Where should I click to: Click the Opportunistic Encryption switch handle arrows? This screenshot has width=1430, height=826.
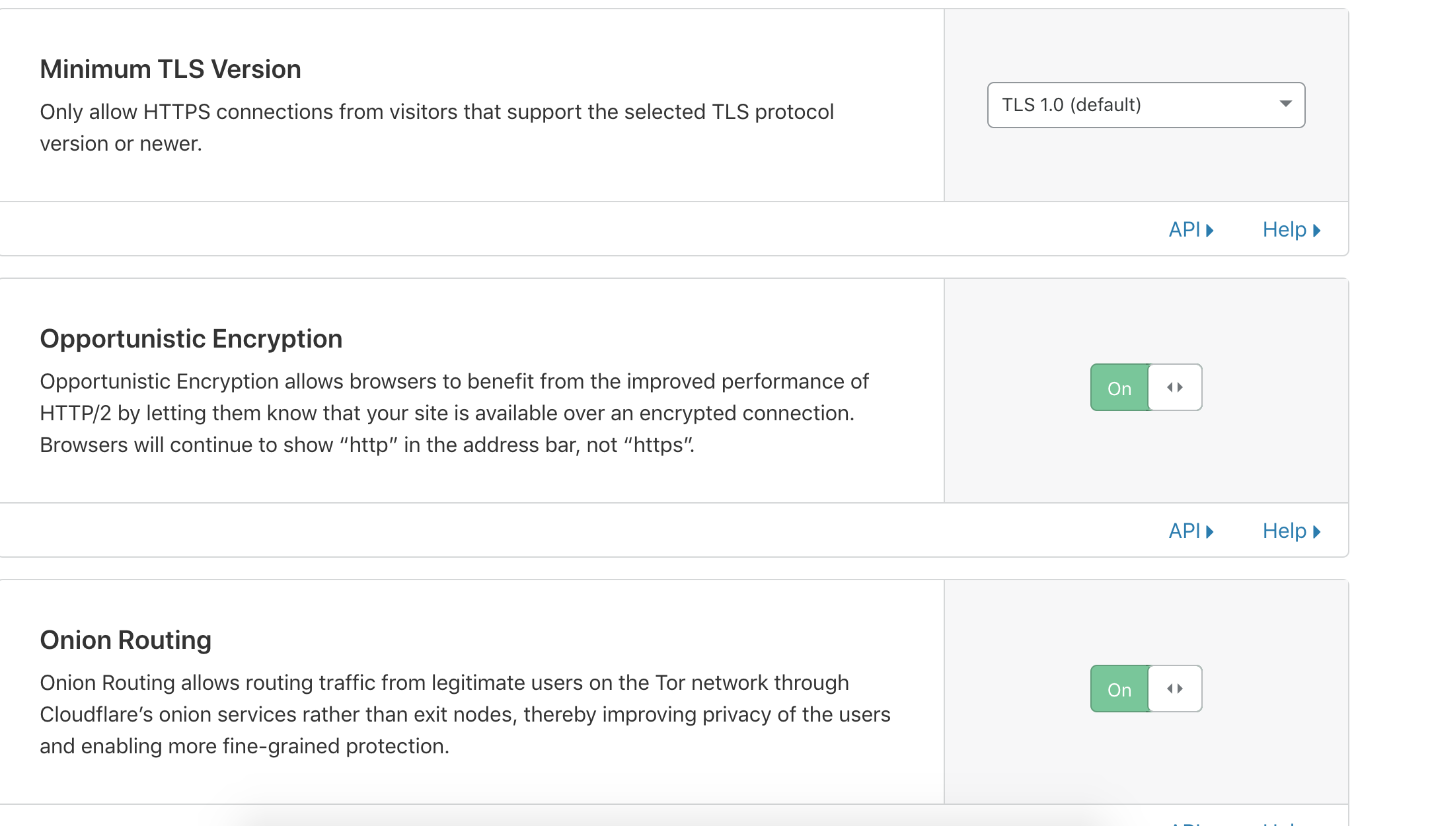[1175, 388]
